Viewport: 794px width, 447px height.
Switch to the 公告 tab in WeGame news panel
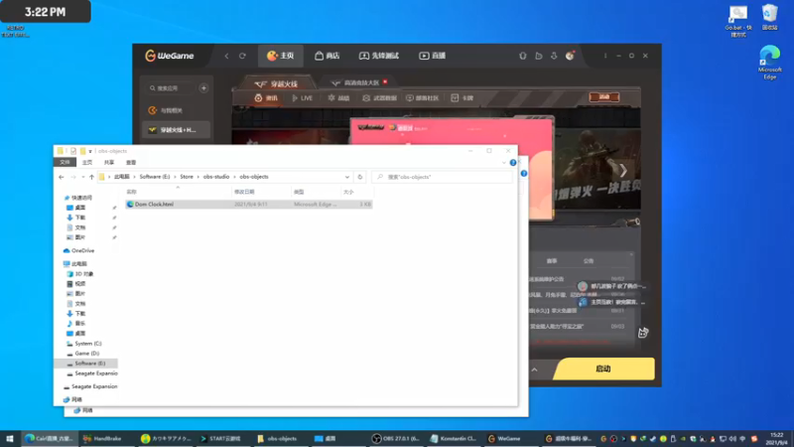589,261
